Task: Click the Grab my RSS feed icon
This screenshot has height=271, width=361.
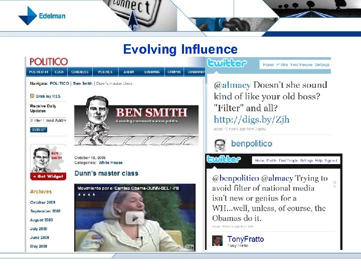Action: [x=32, y=96]
